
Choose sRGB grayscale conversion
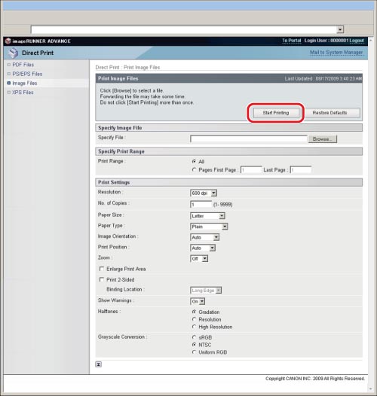coord(194,337)
